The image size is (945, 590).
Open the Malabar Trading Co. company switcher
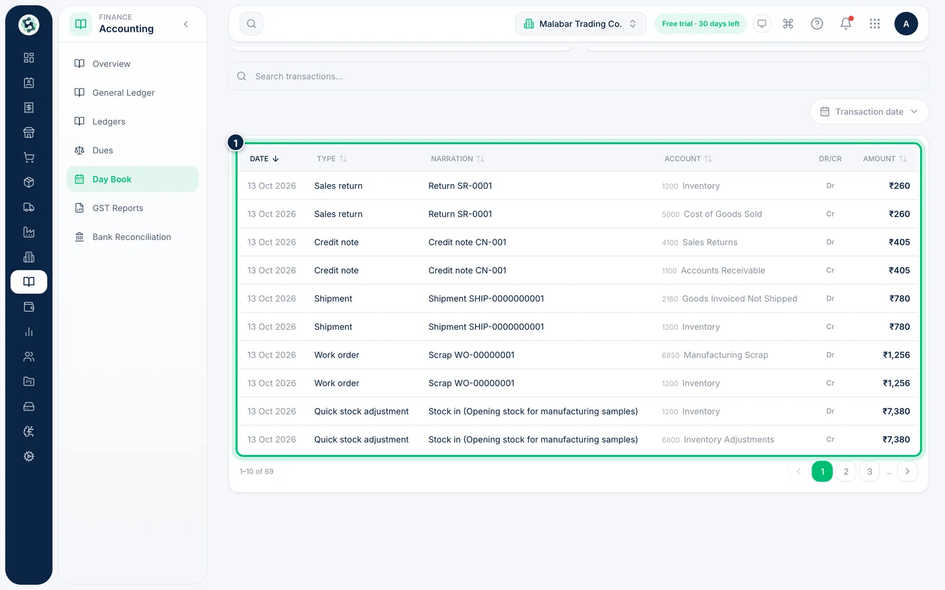pos(581,24)
